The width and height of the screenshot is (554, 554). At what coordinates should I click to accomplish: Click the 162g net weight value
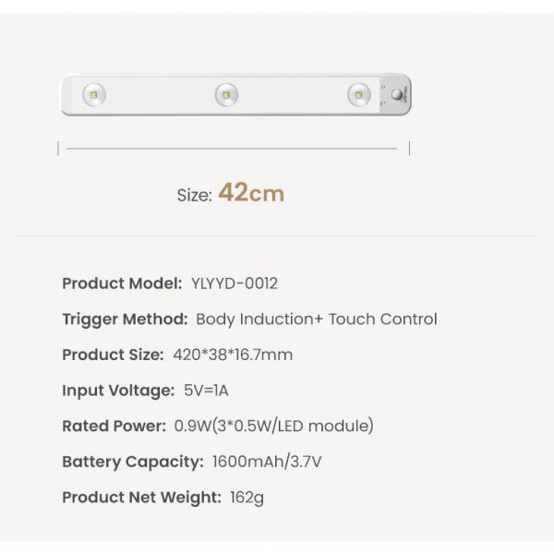247,498
